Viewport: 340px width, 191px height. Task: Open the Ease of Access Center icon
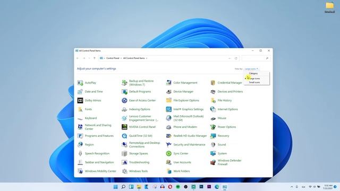pos(124,100)
